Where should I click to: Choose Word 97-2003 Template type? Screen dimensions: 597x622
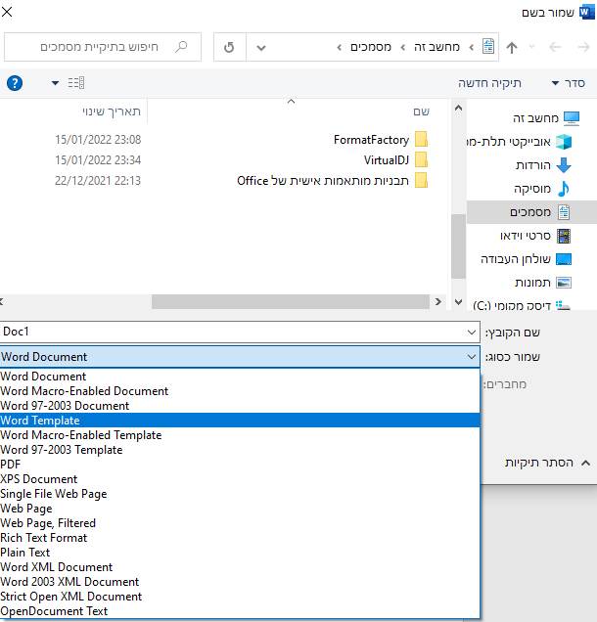[x=240, y=450]
